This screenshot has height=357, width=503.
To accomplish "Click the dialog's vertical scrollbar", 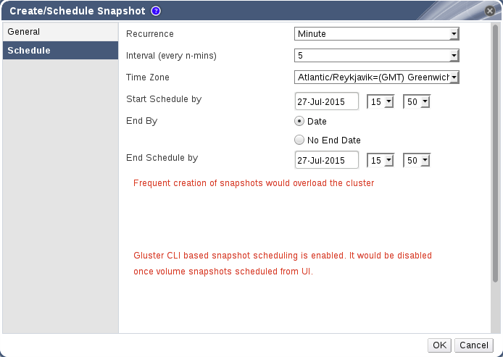I will coord(495,159).
